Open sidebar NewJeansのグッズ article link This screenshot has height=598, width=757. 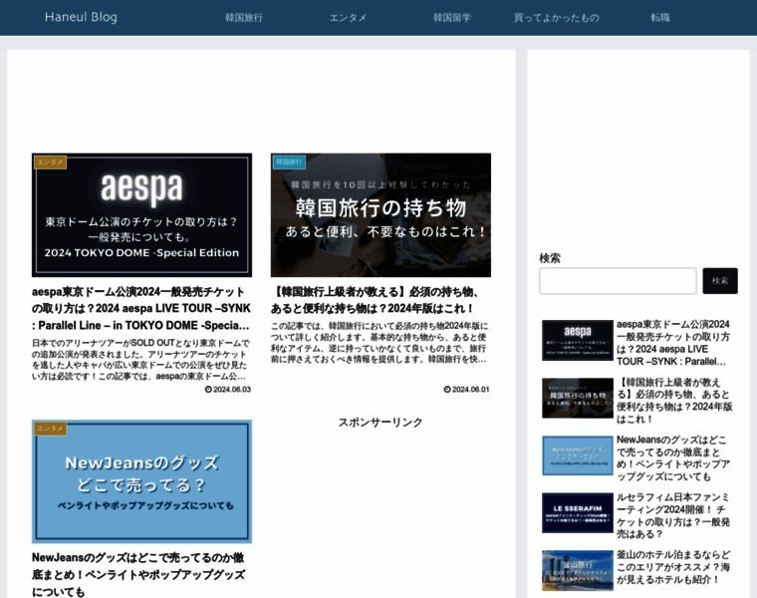pyautogui.click(x=673, y=456)
